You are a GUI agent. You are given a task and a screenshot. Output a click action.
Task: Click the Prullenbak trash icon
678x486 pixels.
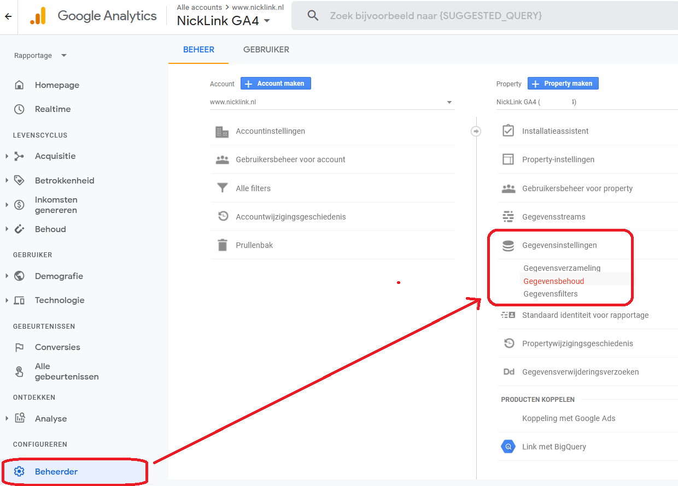pos(222,245)
